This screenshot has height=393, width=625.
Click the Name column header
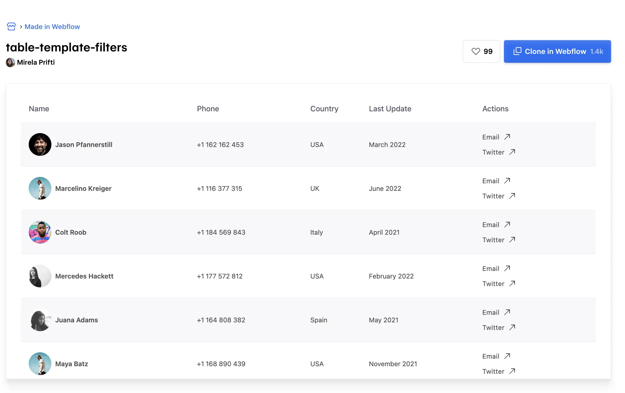pyautogui.click(x=39, y=109)
